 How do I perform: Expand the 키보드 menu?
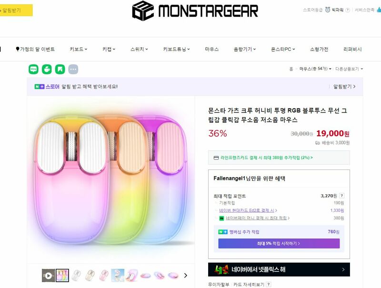pyautogui.click(x=78, y=50)
